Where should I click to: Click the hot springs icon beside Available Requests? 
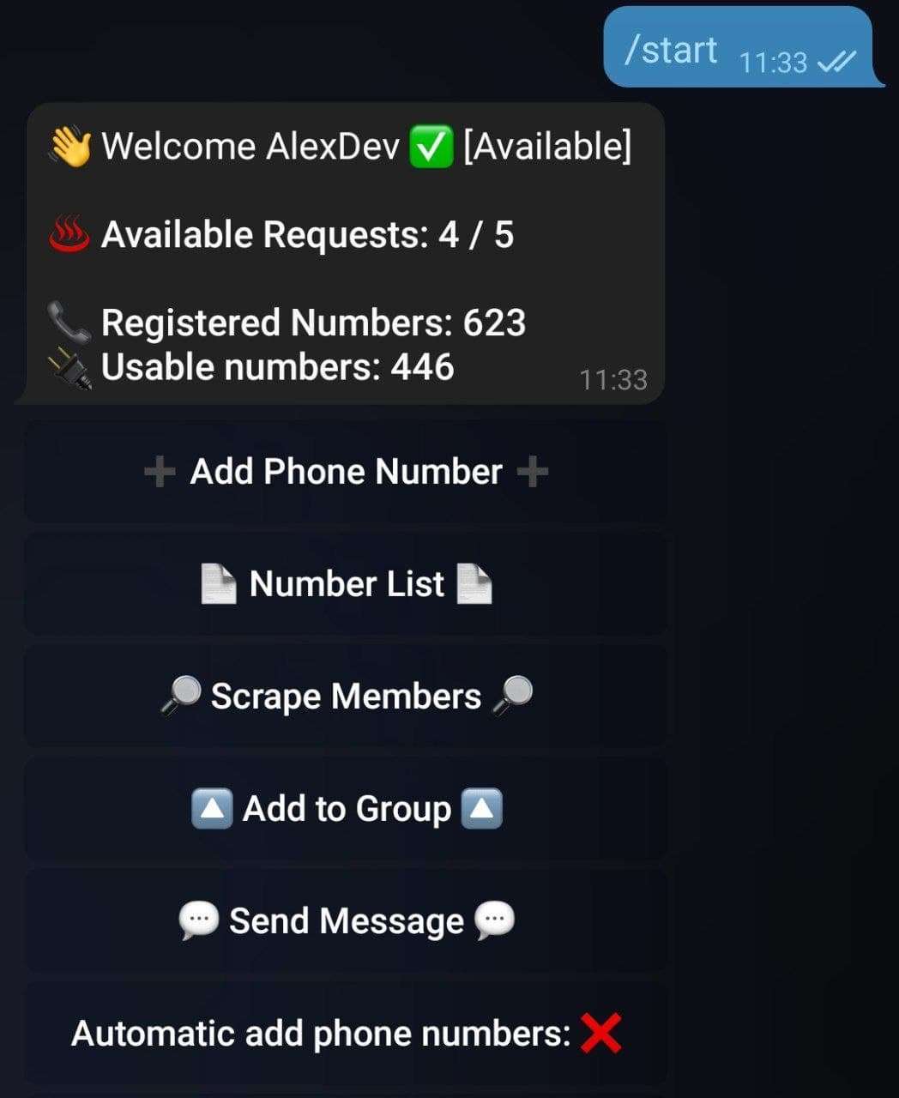[x=69, y=234]
